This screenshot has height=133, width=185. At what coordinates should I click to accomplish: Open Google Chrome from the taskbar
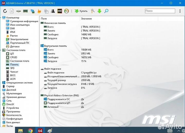[30, 130]
